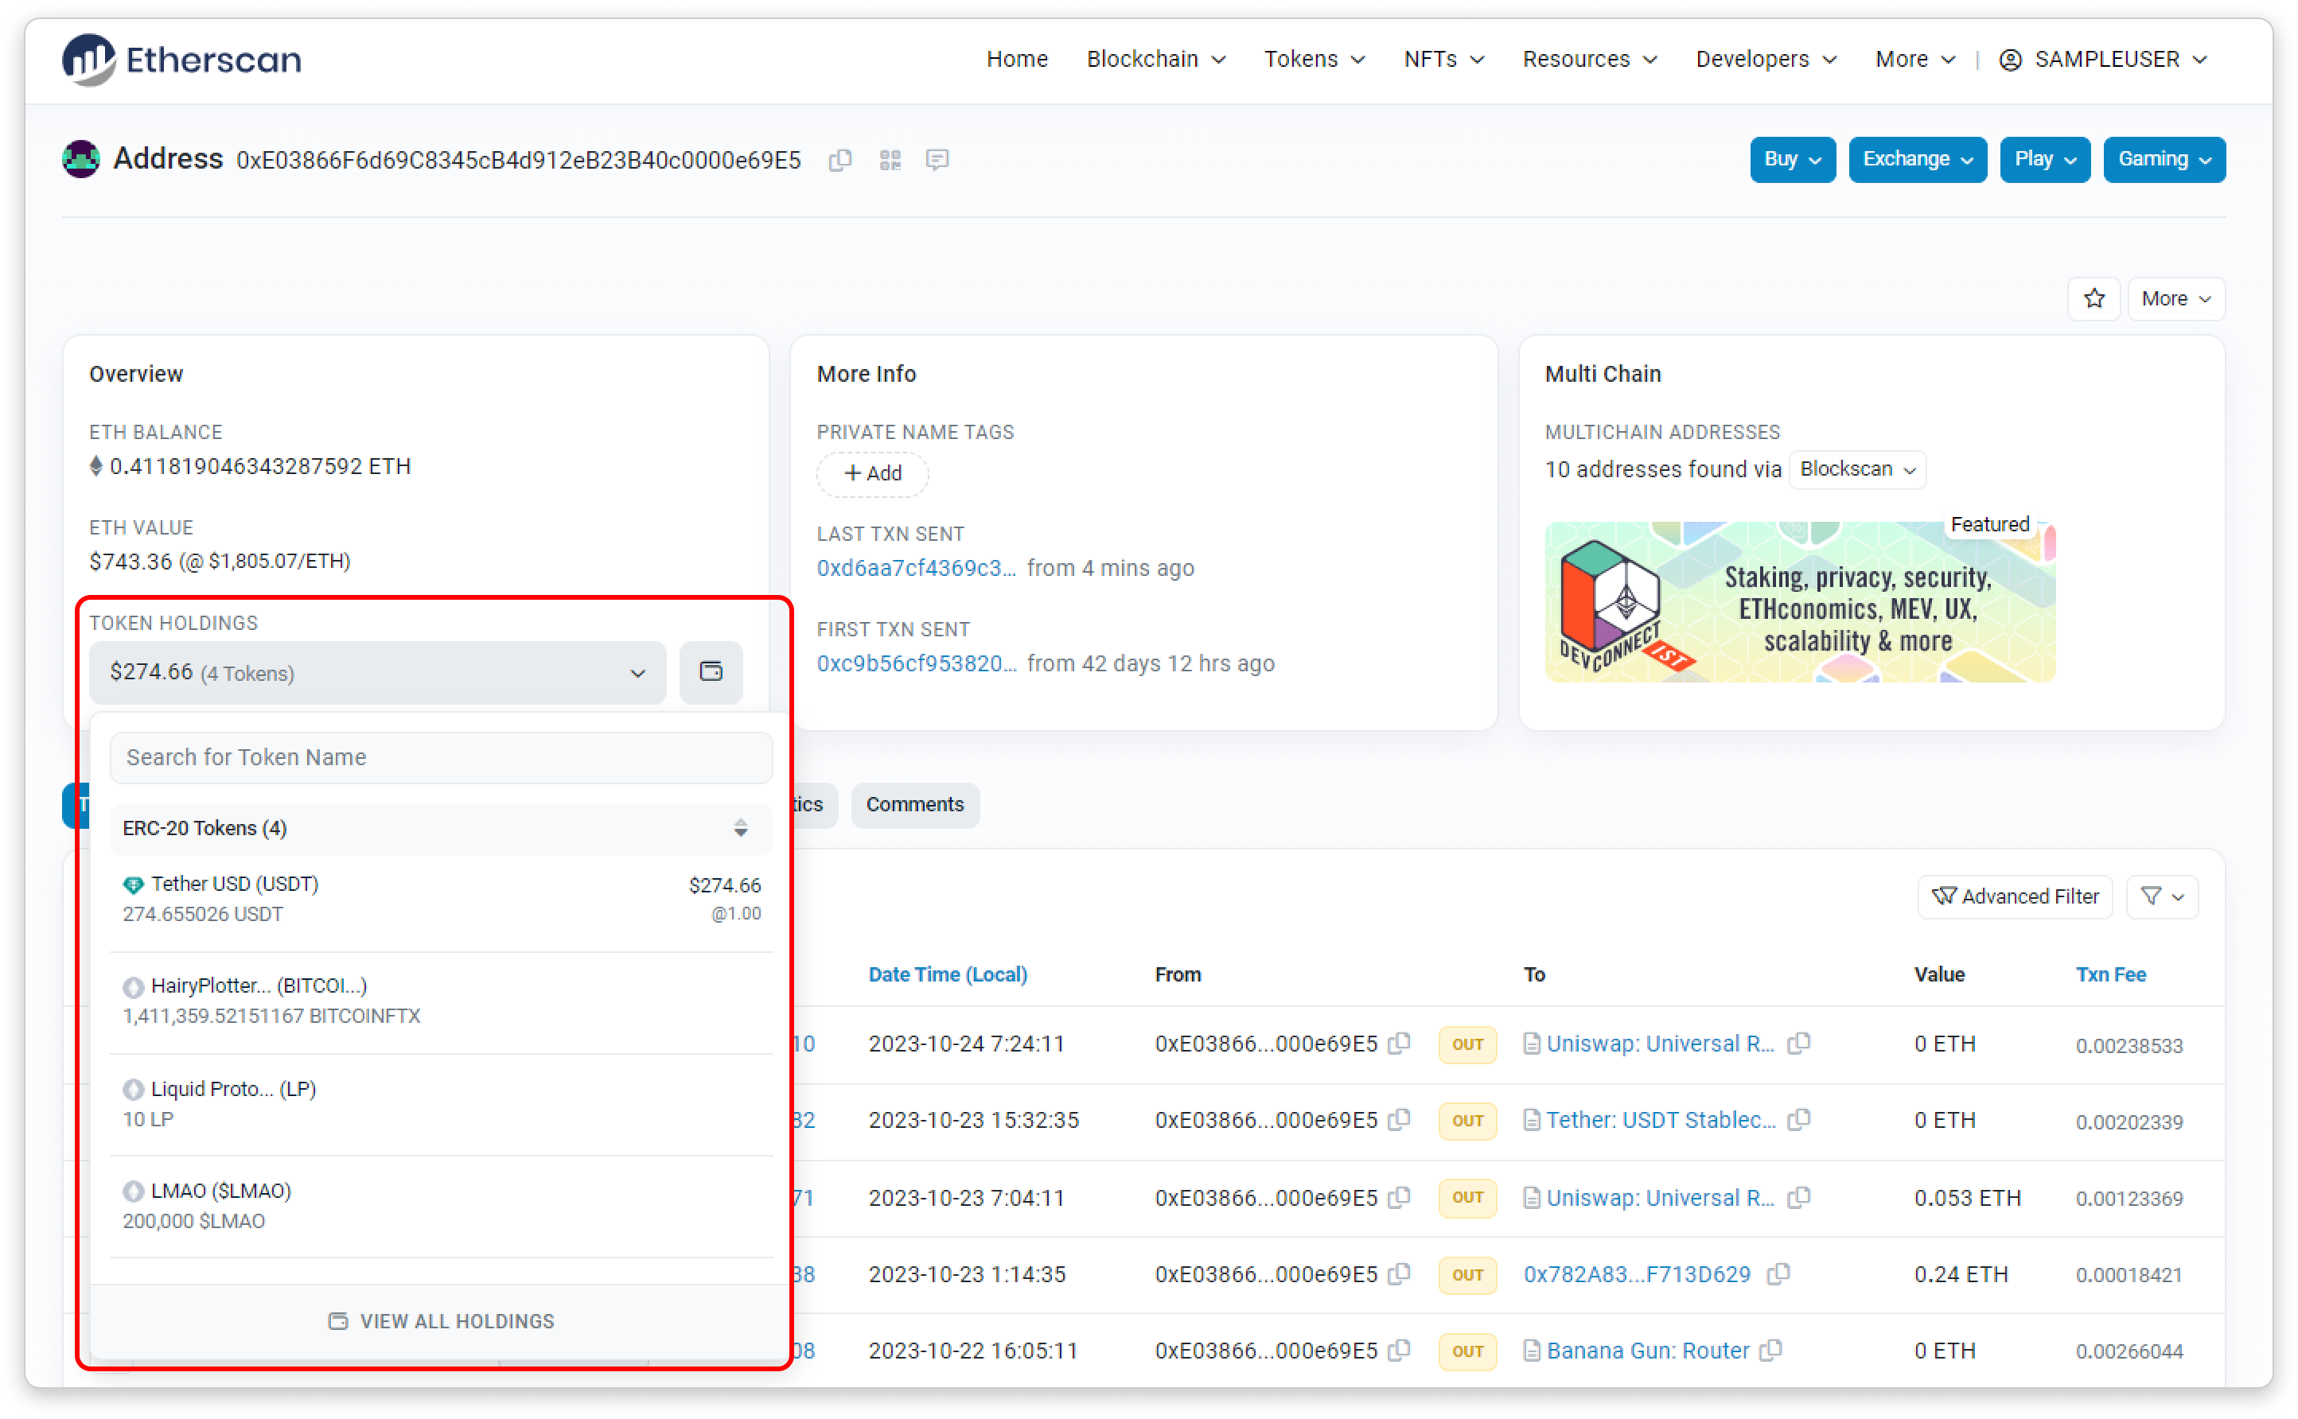This screenshot has height=1419, width=2298.
Task: Click the chat comment icon beside address
Action: coord(937,161)
